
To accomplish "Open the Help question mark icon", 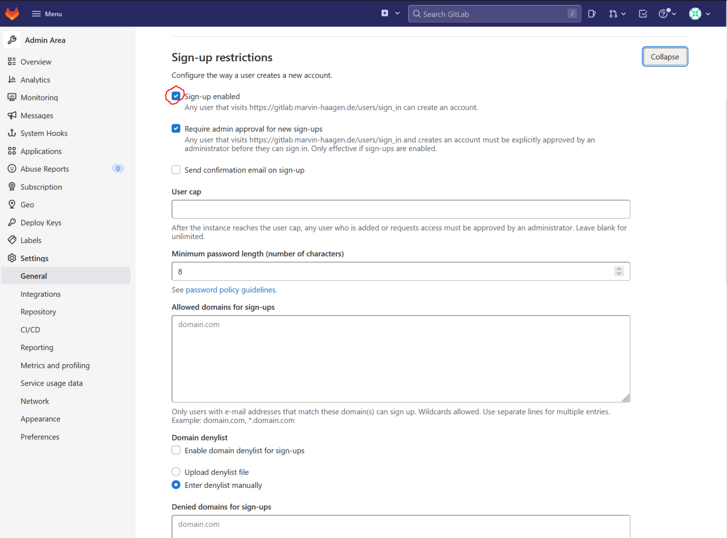I will tap(663, 14).
